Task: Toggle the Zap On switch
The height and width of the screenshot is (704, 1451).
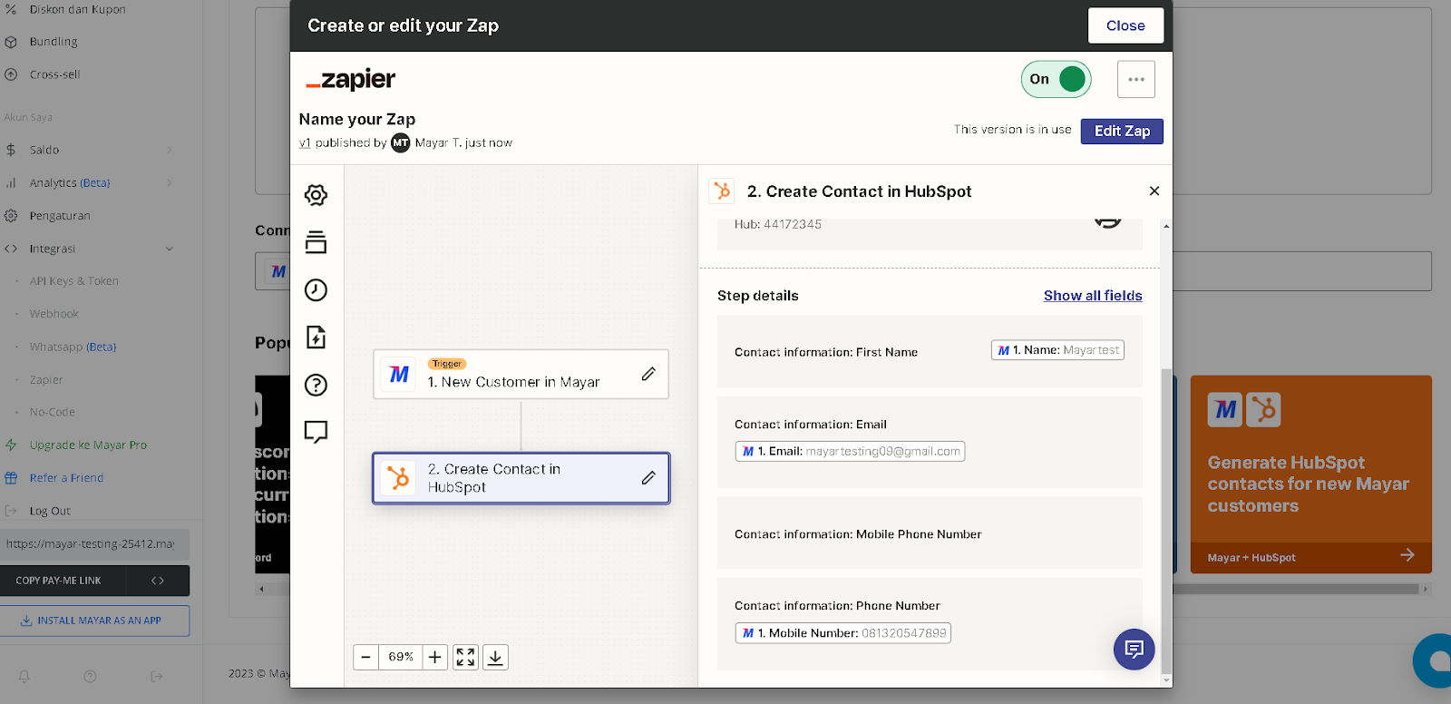Action: point(1056,79)
